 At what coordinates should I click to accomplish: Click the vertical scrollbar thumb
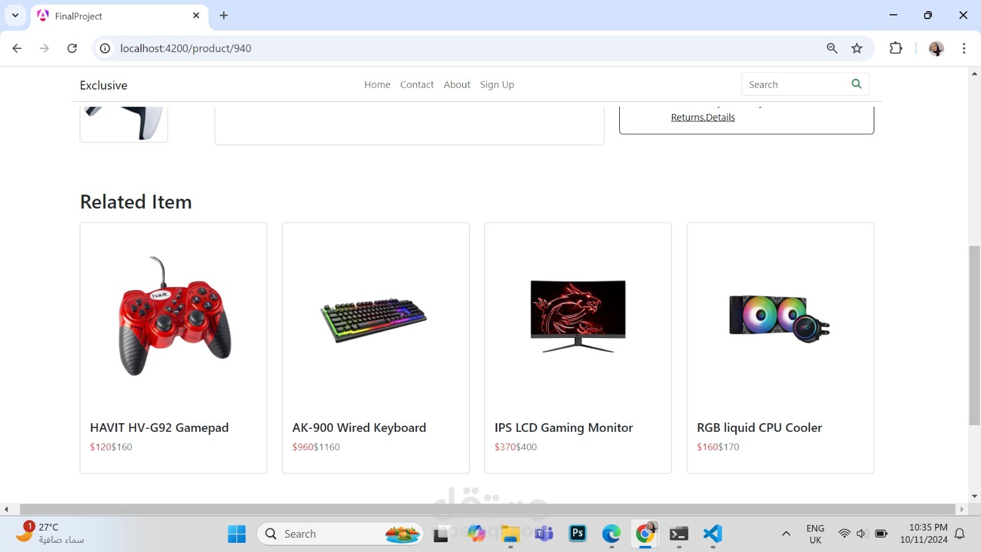tap(974, 335)
